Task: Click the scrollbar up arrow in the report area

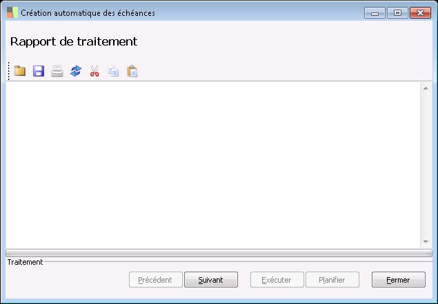Action: tap(426, 88)
